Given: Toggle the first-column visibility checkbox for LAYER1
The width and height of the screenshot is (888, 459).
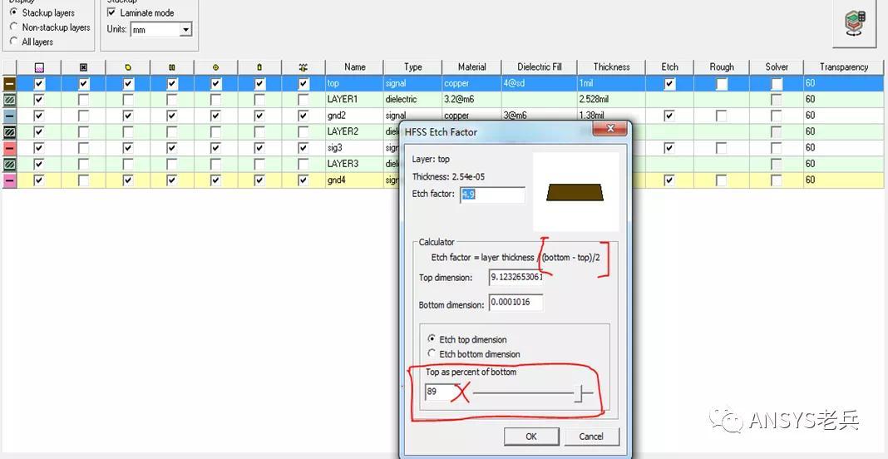Looking at the screenshot, I should click(39, 100).
